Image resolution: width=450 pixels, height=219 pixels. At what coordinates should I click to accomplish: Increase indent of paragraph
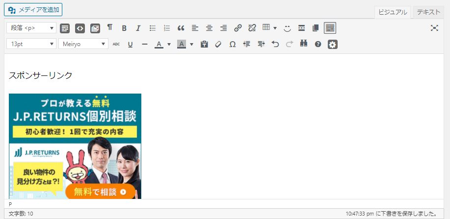point(261,44)
